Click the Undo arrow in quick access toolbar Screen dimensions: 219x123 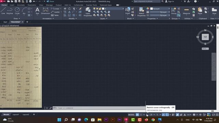pyautogui.click(x=34, y=1)
